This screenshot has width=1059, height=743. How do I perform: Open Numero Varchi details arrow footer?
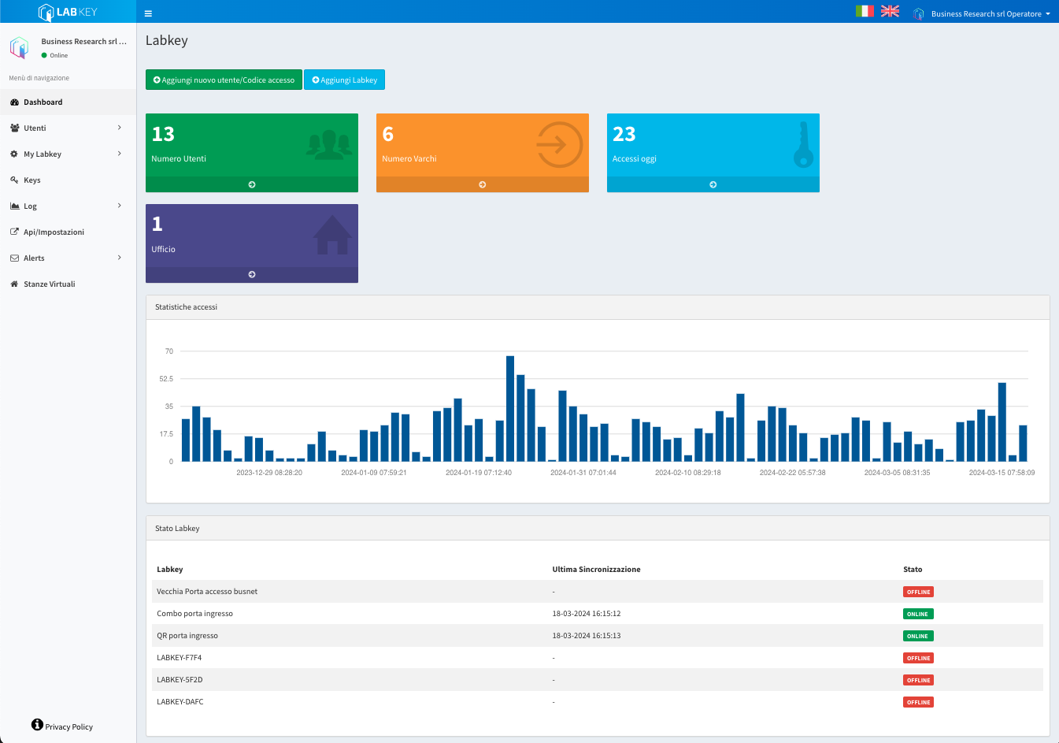(483, 184)
